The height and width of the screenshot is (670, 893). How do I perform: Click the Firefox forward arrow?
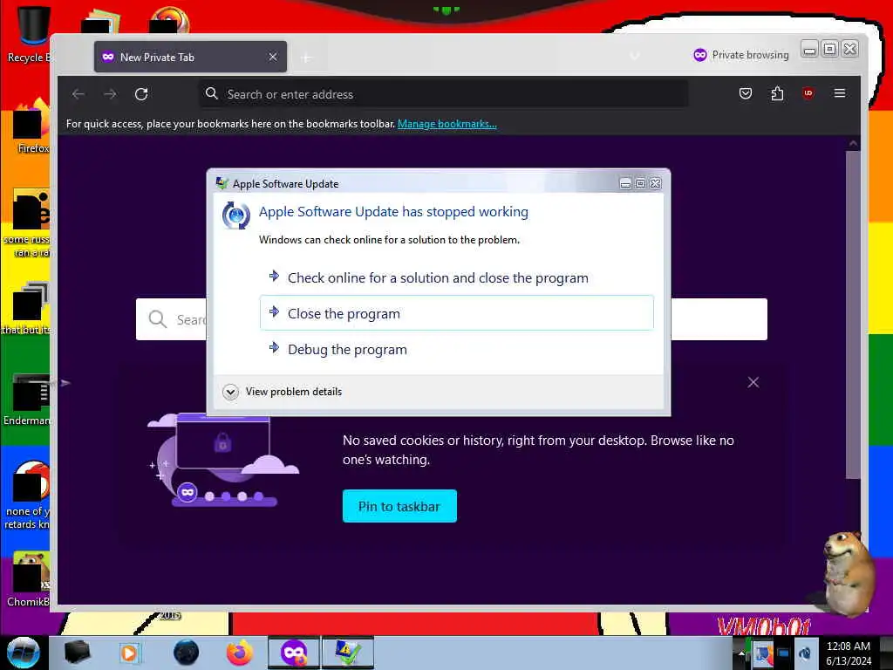[110, 94]
